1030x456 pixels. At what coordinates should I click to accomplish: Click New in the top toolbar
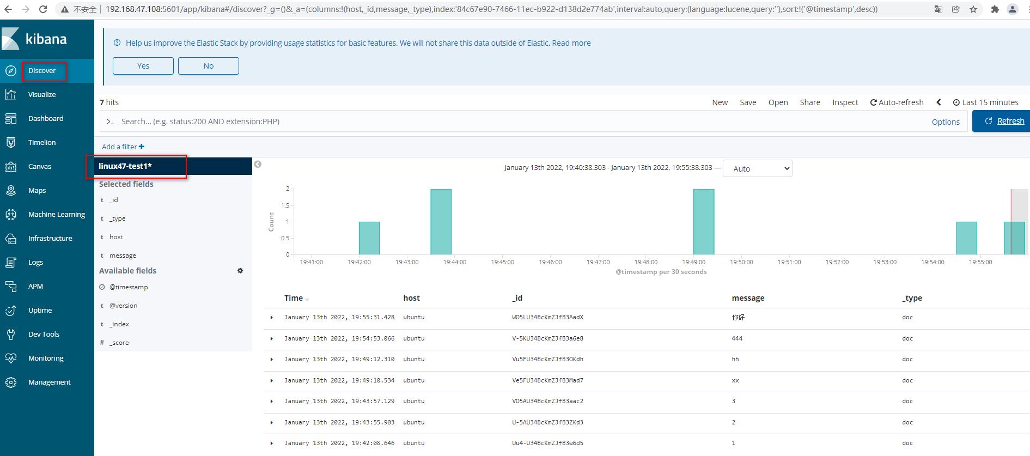point(720,102)
